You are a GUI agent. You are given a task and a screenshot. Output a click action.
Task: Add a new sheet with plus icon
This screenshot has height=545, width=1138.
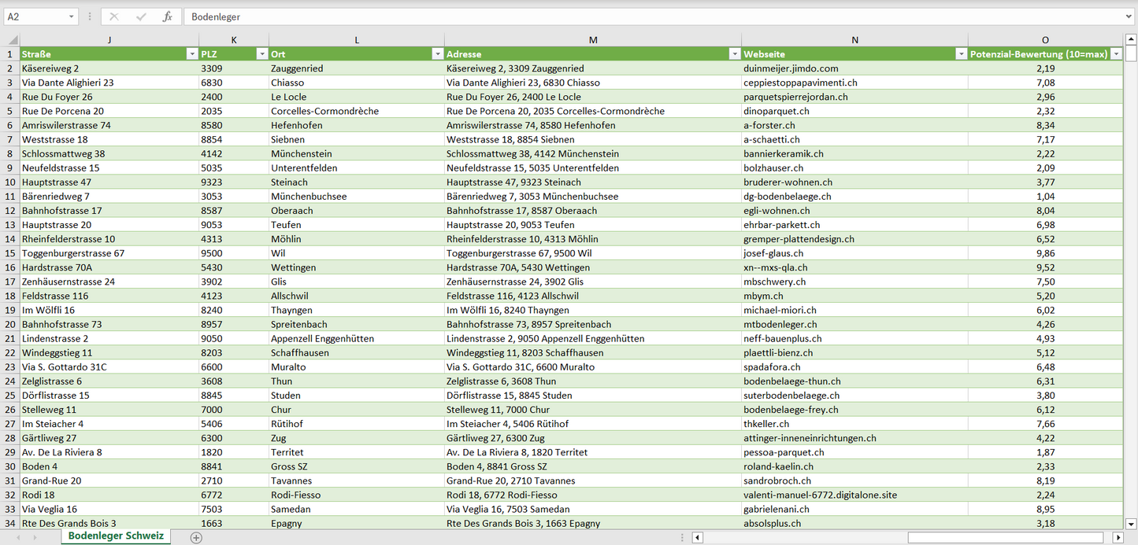(196, 538)
